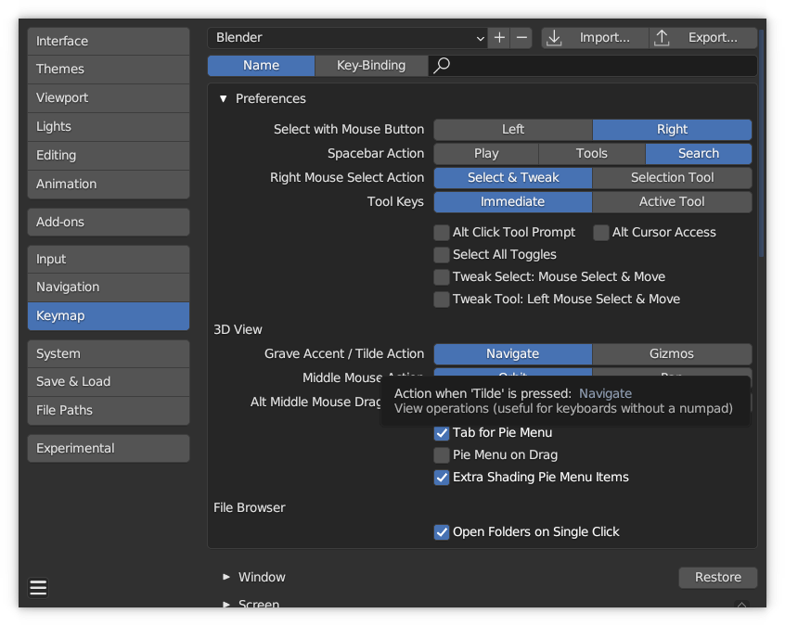Open the Navigation preferences tab
785x626 pixels.
coord(109,287)
